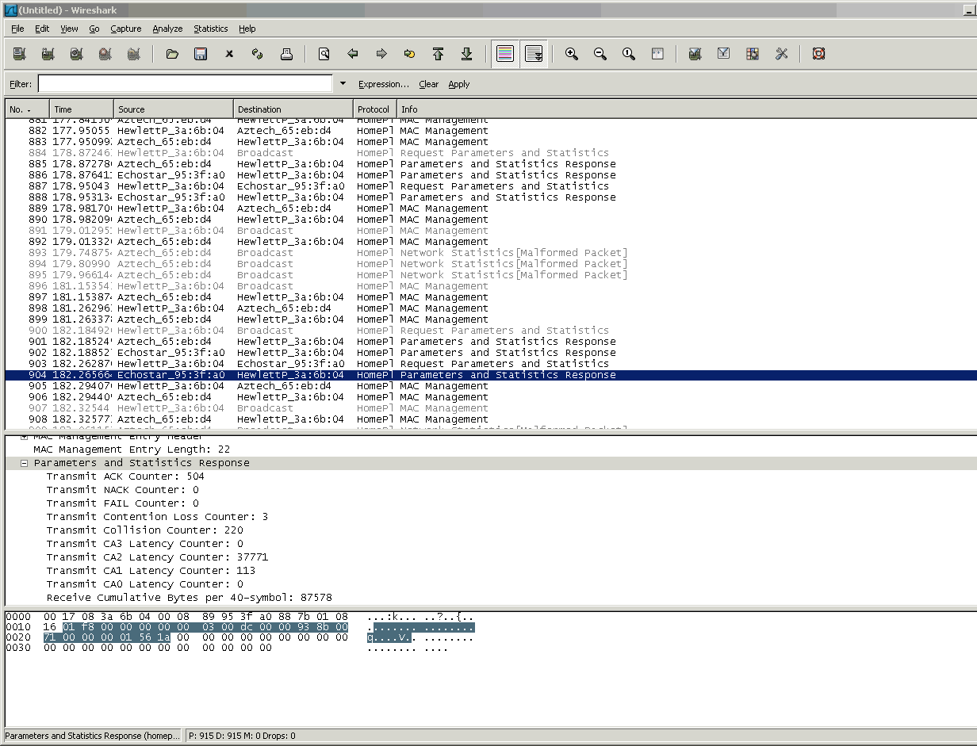Screen dimensions: 977x746
Task: Select the highlighted packet 904 row
Action: click(x=491, y=375)
